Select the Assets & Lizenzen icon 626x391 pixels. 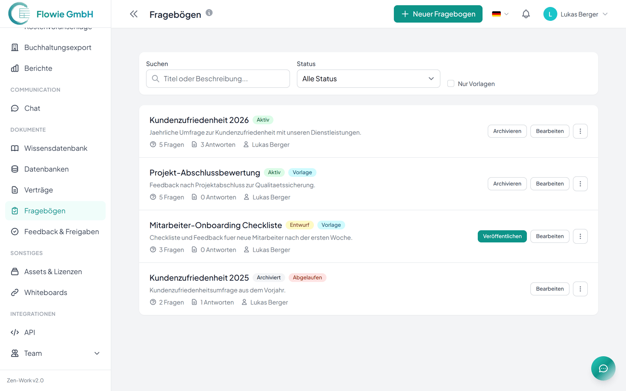click(x=15, y=272)
